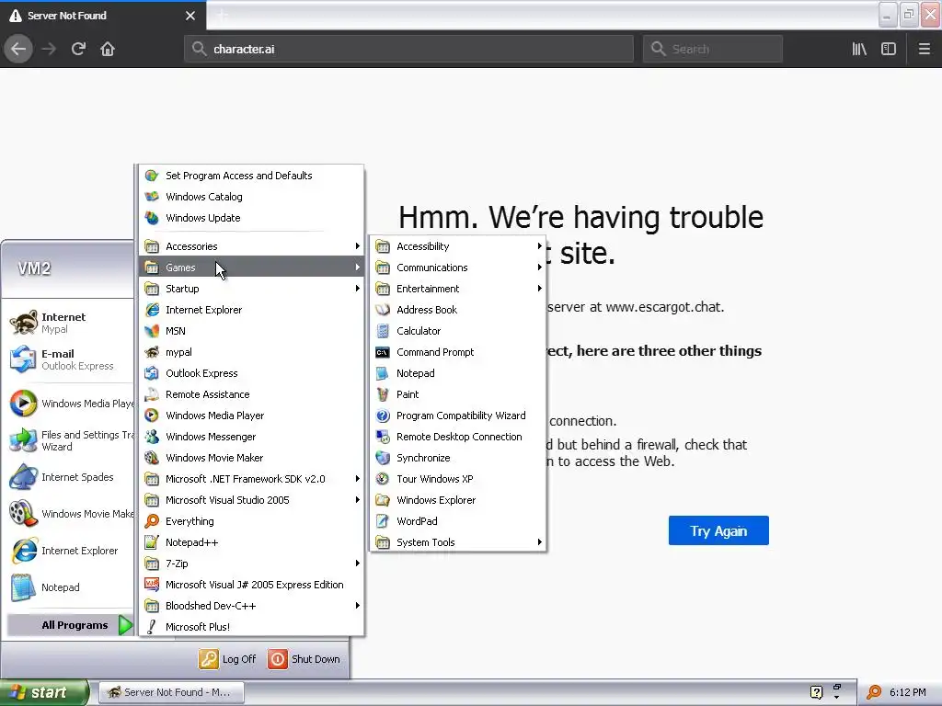
Task: Launch Windows Messenger from All Programs
Action: tap(251, 437)
